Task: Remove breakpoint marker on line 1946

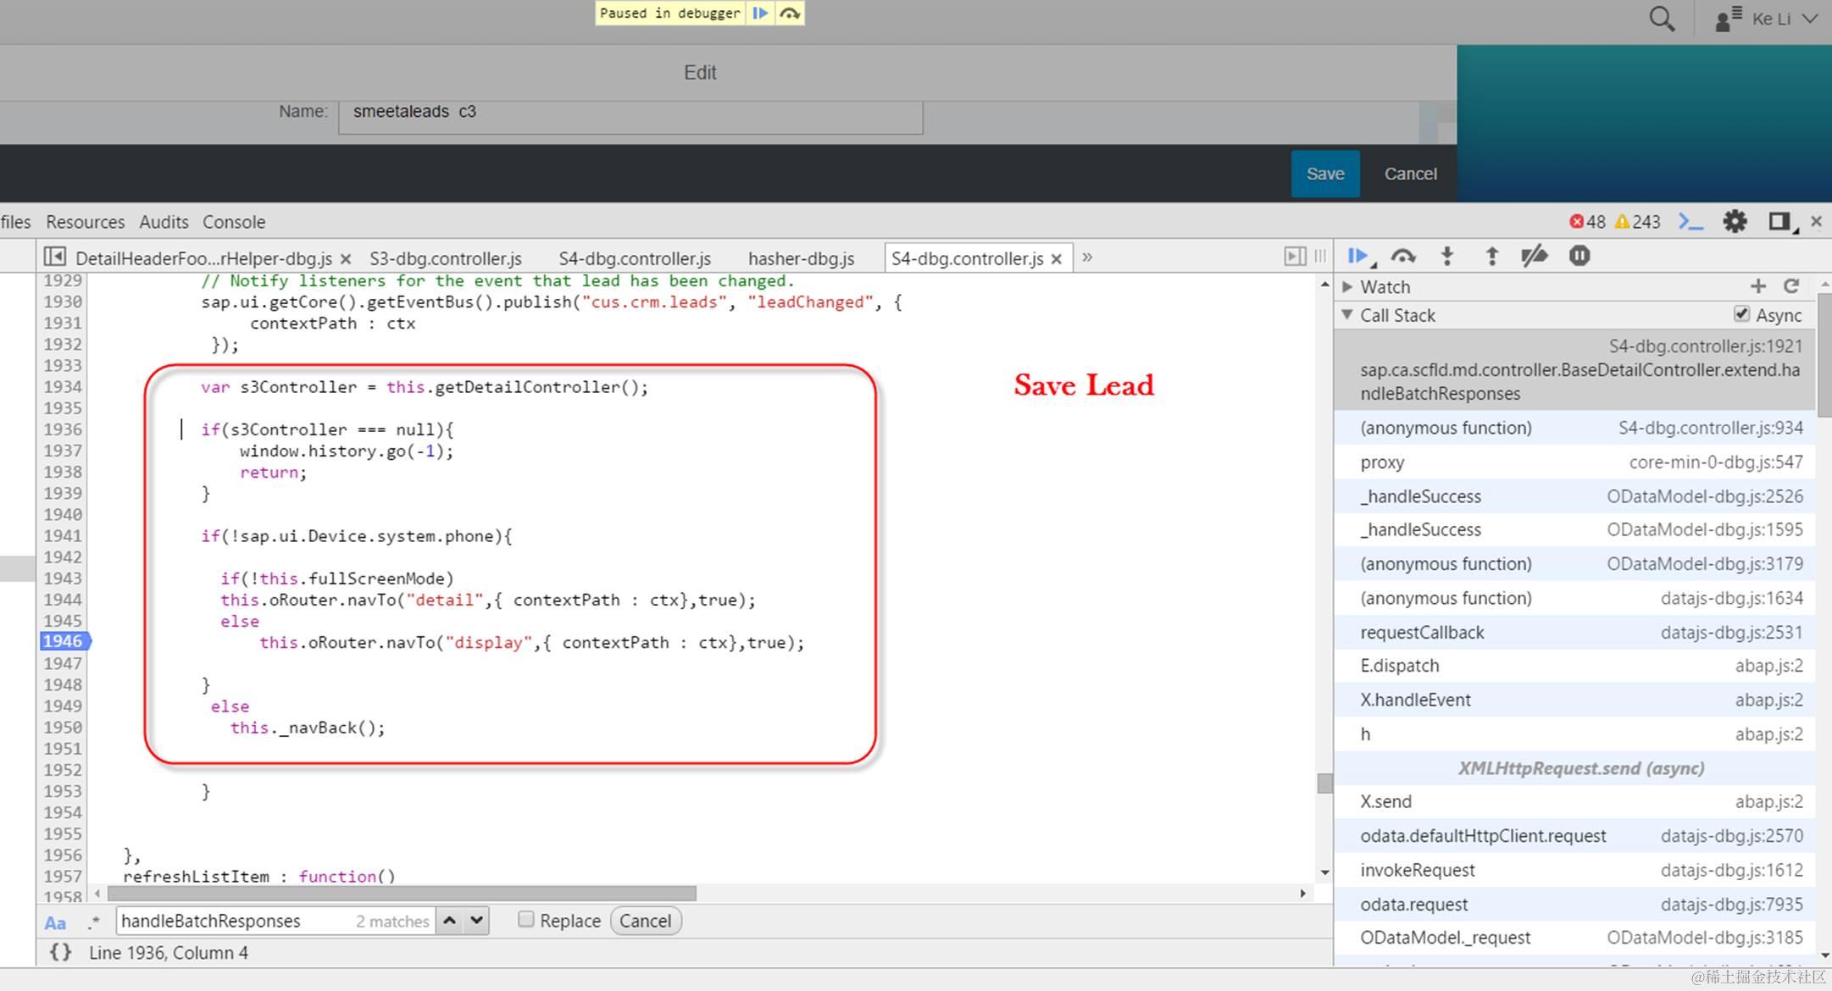Action: 64,641
